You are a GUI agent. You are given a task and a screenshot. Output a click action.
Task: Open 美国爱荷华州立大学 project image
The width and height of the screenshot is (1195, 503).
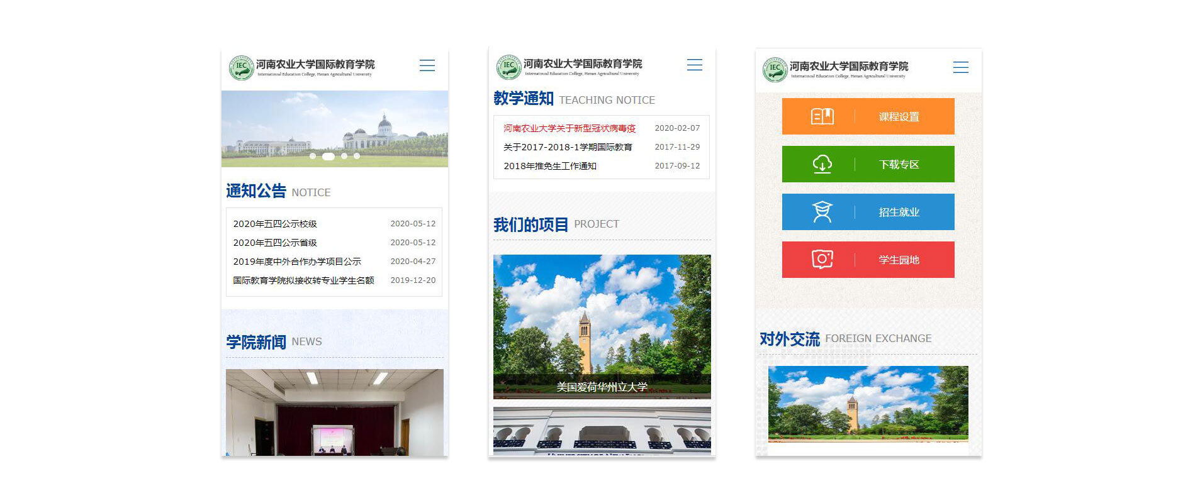pos(602,327)
